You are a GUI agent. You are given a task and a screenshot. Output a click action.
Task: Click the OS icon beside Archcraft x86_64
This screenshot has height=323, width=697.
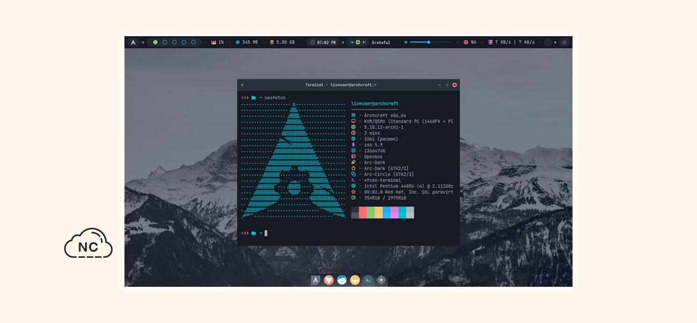tap(354, 115)
